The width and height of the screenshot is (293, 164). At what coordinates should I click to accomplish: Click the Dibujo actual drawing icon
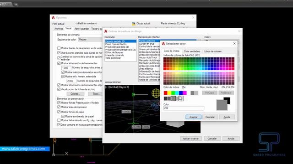point(134,23)
